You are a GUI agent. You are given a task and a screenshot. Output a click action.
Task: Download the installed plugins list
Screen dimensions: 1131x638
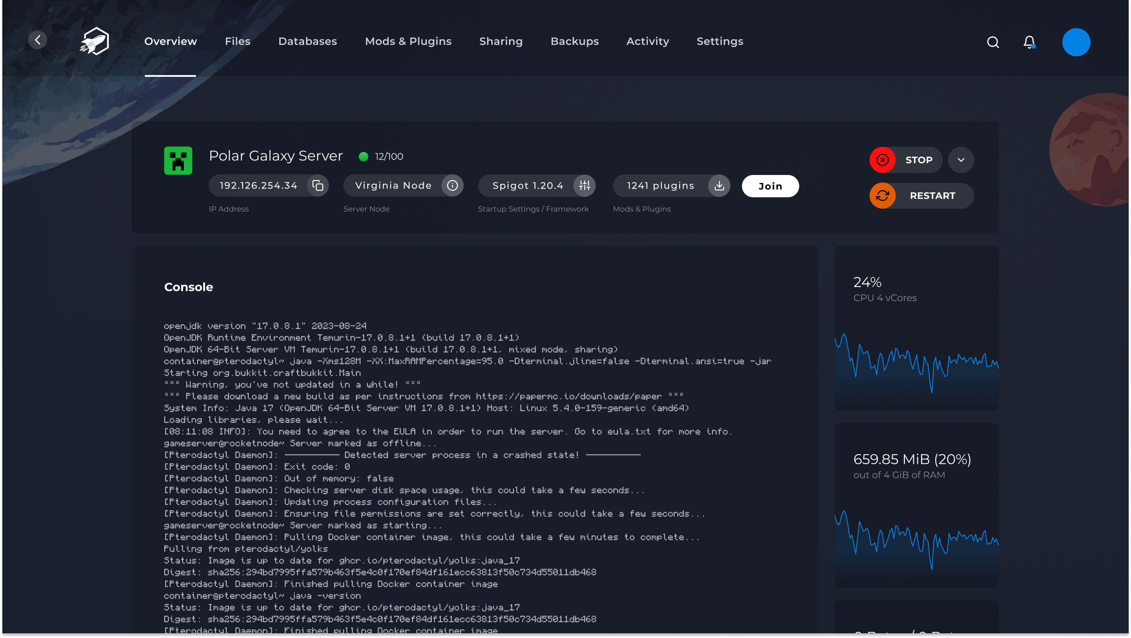point(718,186)
